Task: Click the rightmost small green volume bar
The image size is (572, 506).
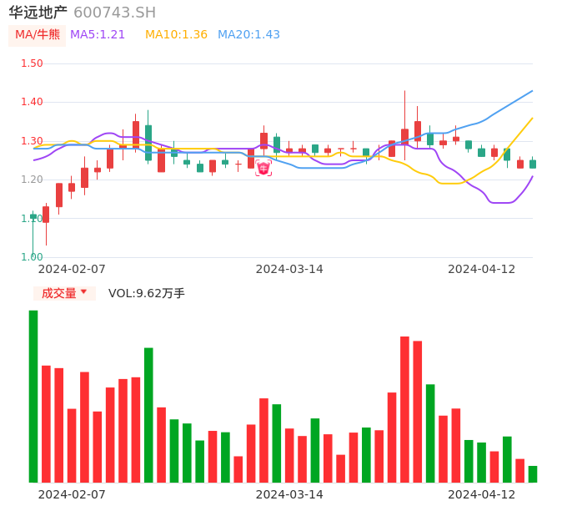Action: pyautogui.click(x=533, y=474)
